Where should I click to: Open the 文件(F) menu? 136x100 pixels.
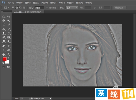tap(11, 3)
